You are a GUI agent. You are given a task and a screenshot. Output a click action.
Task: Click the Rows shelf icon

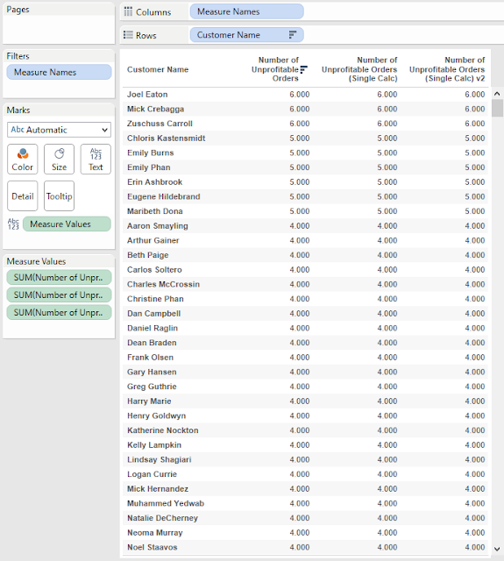[x=128, y=35]
